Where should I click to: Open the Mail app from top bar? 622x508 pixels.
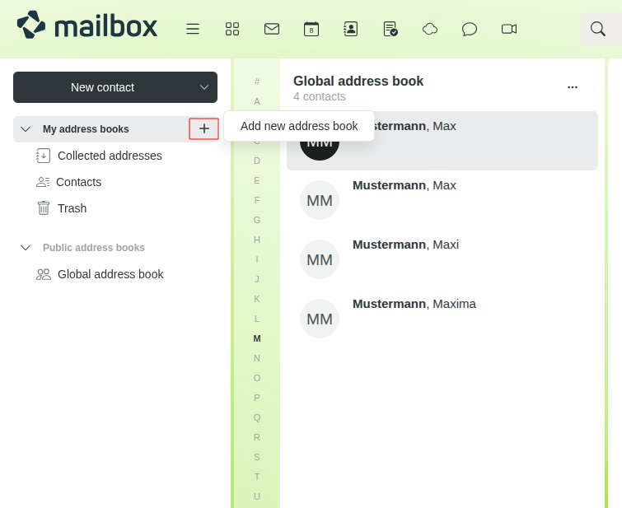click(x=272, y=29)
